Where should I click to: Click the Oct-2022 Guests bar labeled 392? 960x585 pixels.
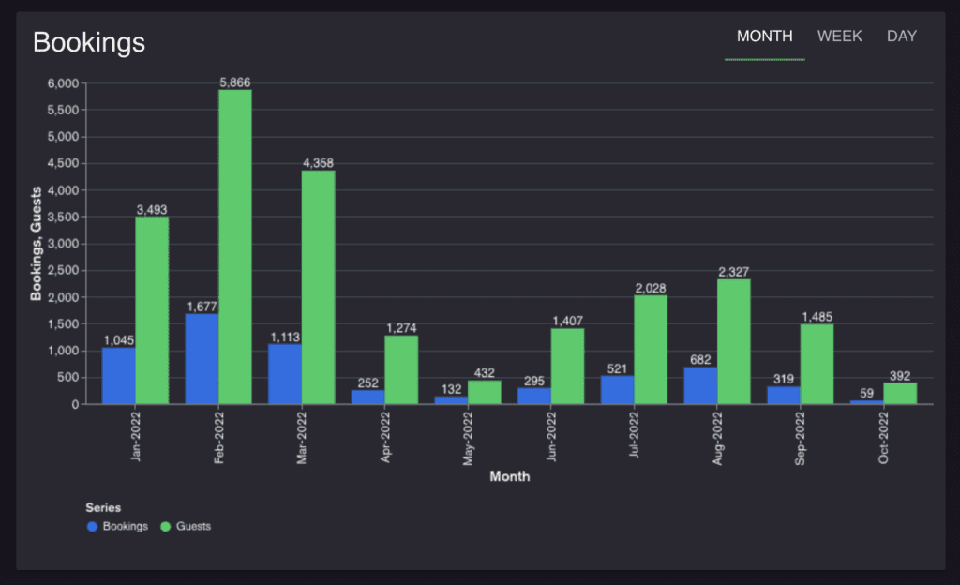(x=900, y=394)
